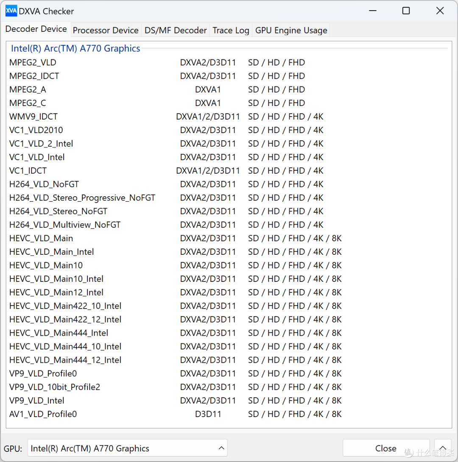Select the HEVC_VLD_Main444_12_Intel row
The width and height of the screenshot is (458, 462).
pos(229,360)
